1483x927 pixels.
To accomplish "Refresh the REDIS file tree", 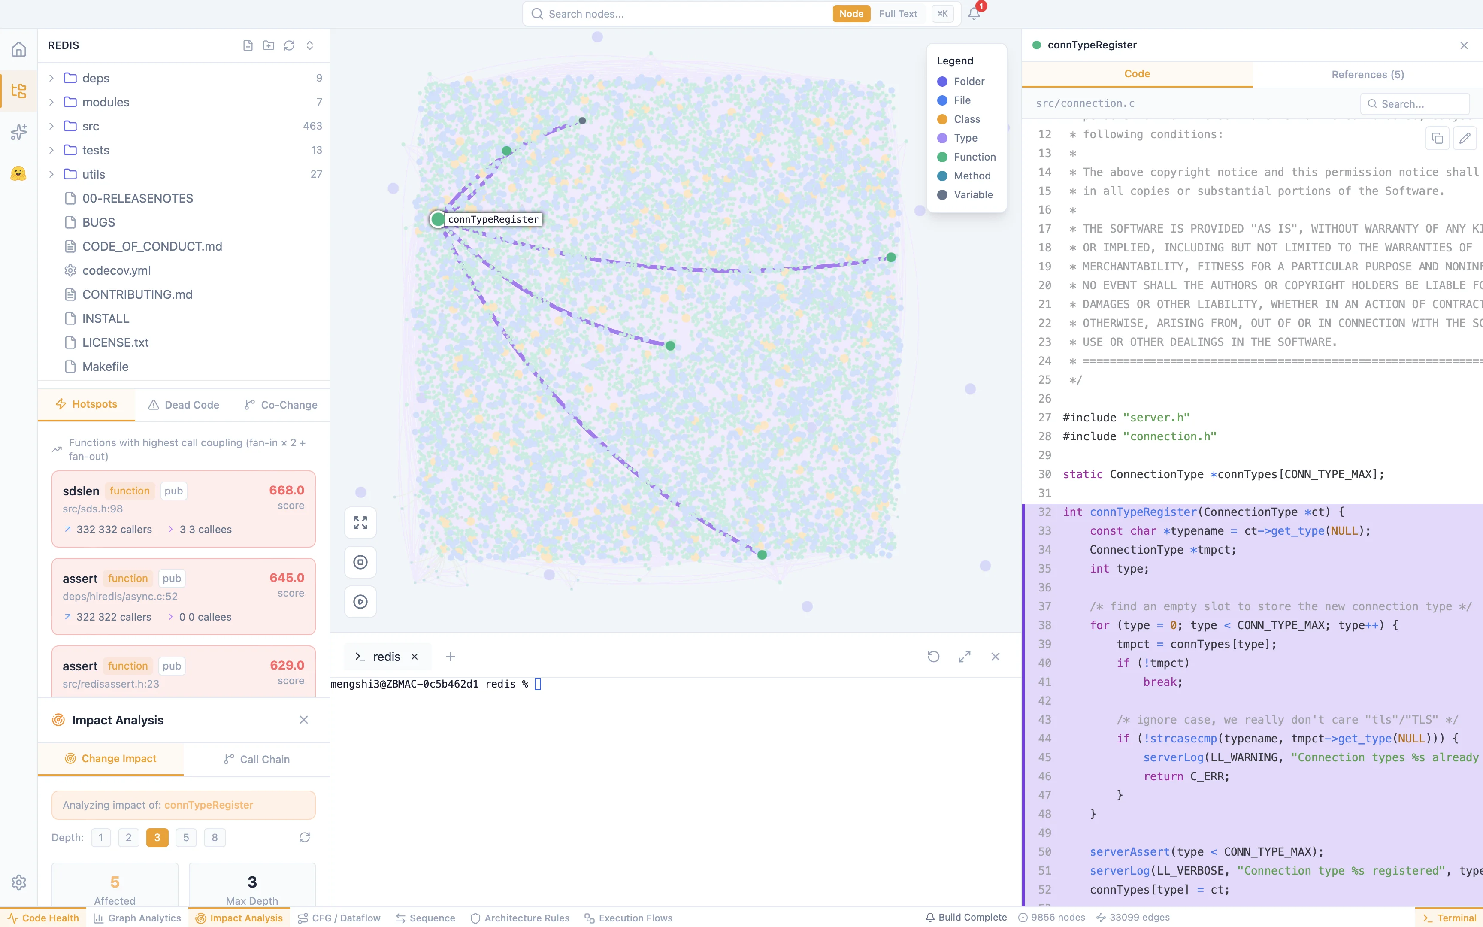I will pos(289,45).
